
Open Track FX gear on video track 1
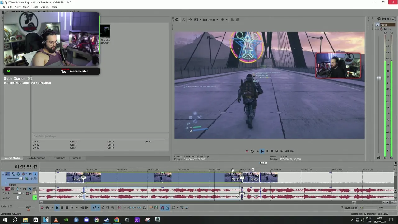pyautogui.click(x=23, y=174)
